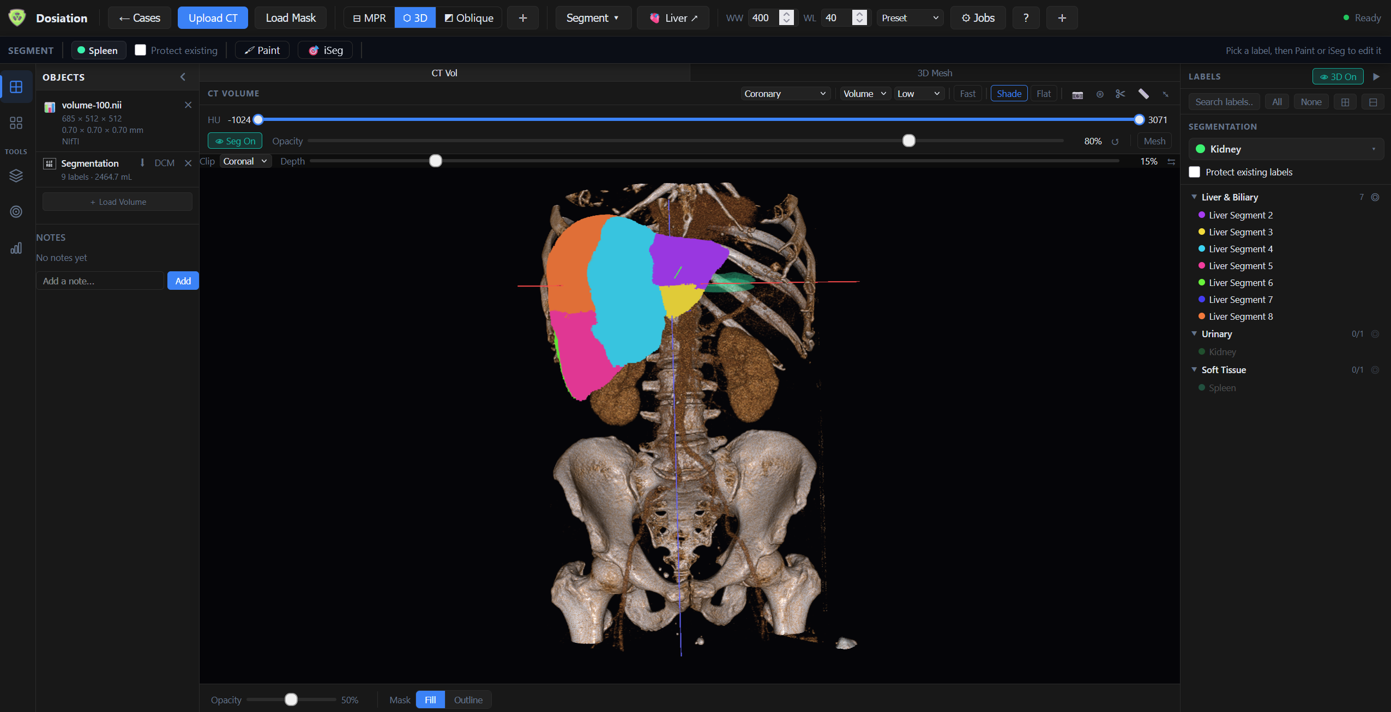Activate the iSeg tool
Viewport: 1391px width, 712px height.
tap(326, 50)
